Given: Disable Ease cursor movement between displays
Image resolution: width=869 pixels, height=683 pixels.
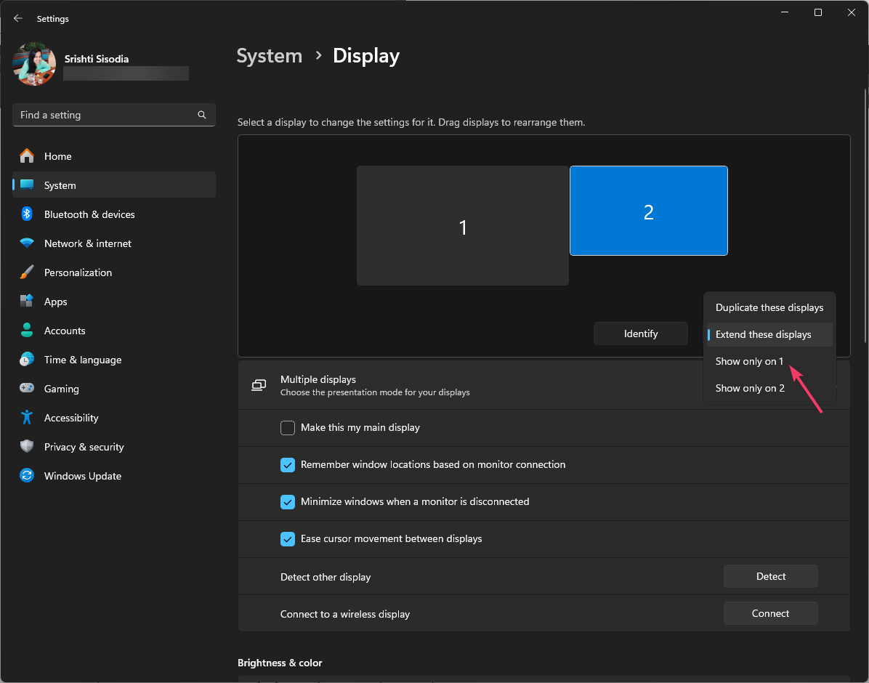Looking at the screenshot, I should (288, 539).
